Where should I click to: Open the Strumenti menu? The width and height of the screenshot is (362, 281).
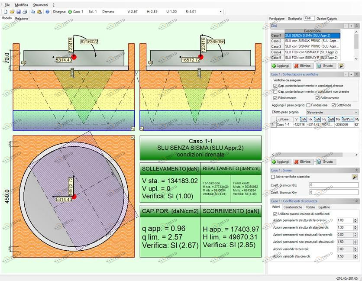pyautogui.click(x=40, y=5)
